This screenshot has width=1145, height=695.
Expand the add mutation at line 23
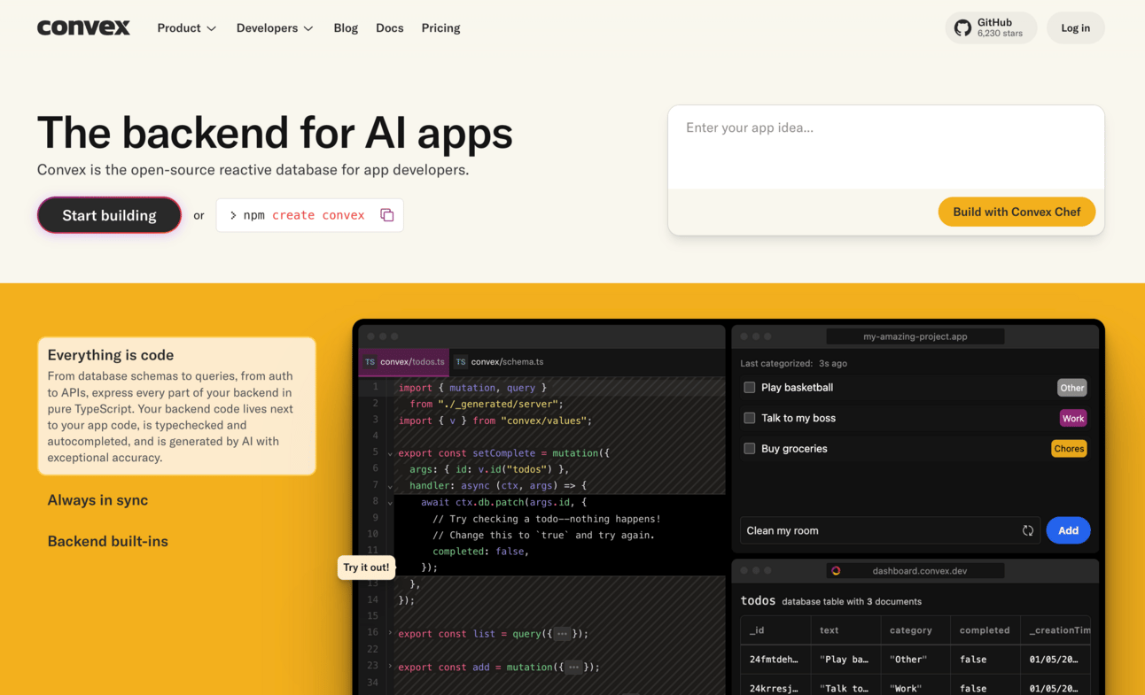click(x=390, y=666)
